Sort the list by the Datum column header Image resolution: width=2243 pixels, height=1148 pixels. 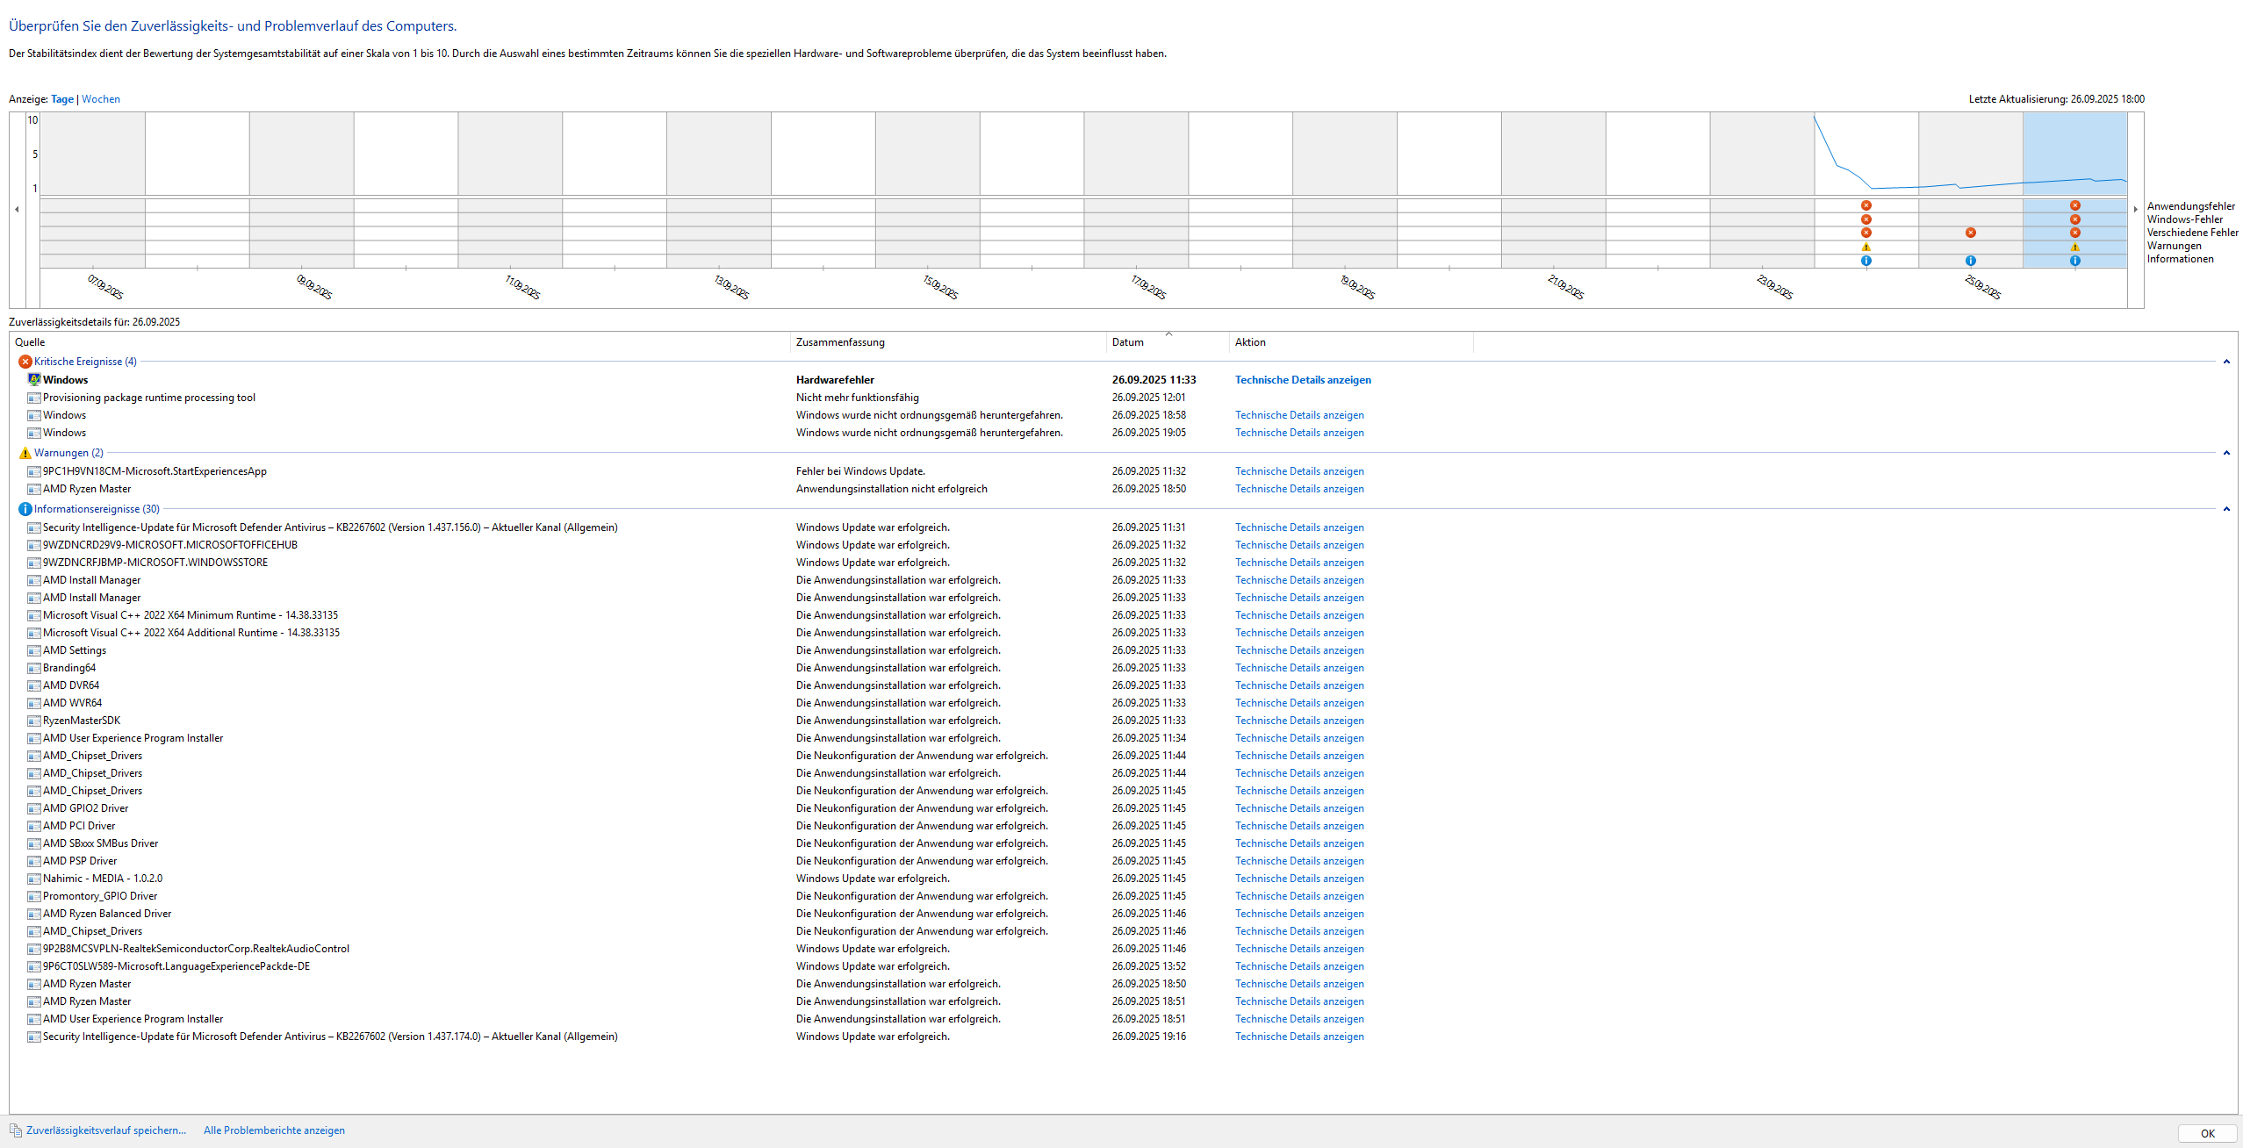(x=1128, y=342)
